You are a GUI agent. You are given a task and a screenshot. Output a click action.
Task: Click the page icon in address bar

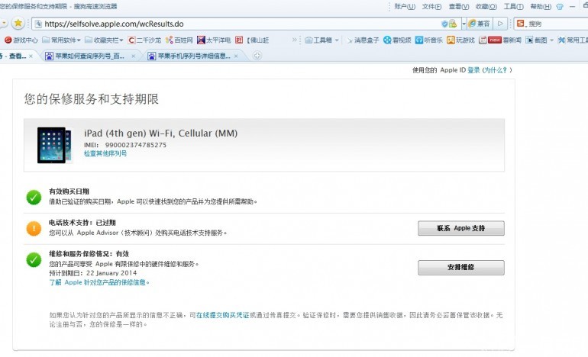[x=38, y=24]
